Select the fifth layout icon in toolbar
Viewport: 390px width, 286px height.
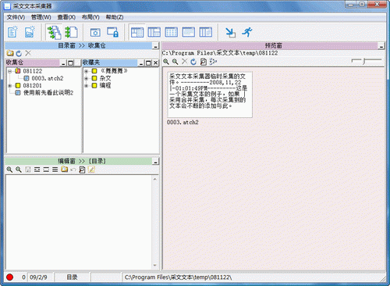click(x=206, y=32)
